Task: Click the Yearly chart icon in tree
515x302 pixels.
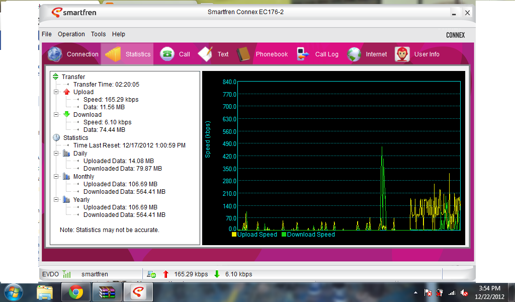Action: (x=66, y=199)
